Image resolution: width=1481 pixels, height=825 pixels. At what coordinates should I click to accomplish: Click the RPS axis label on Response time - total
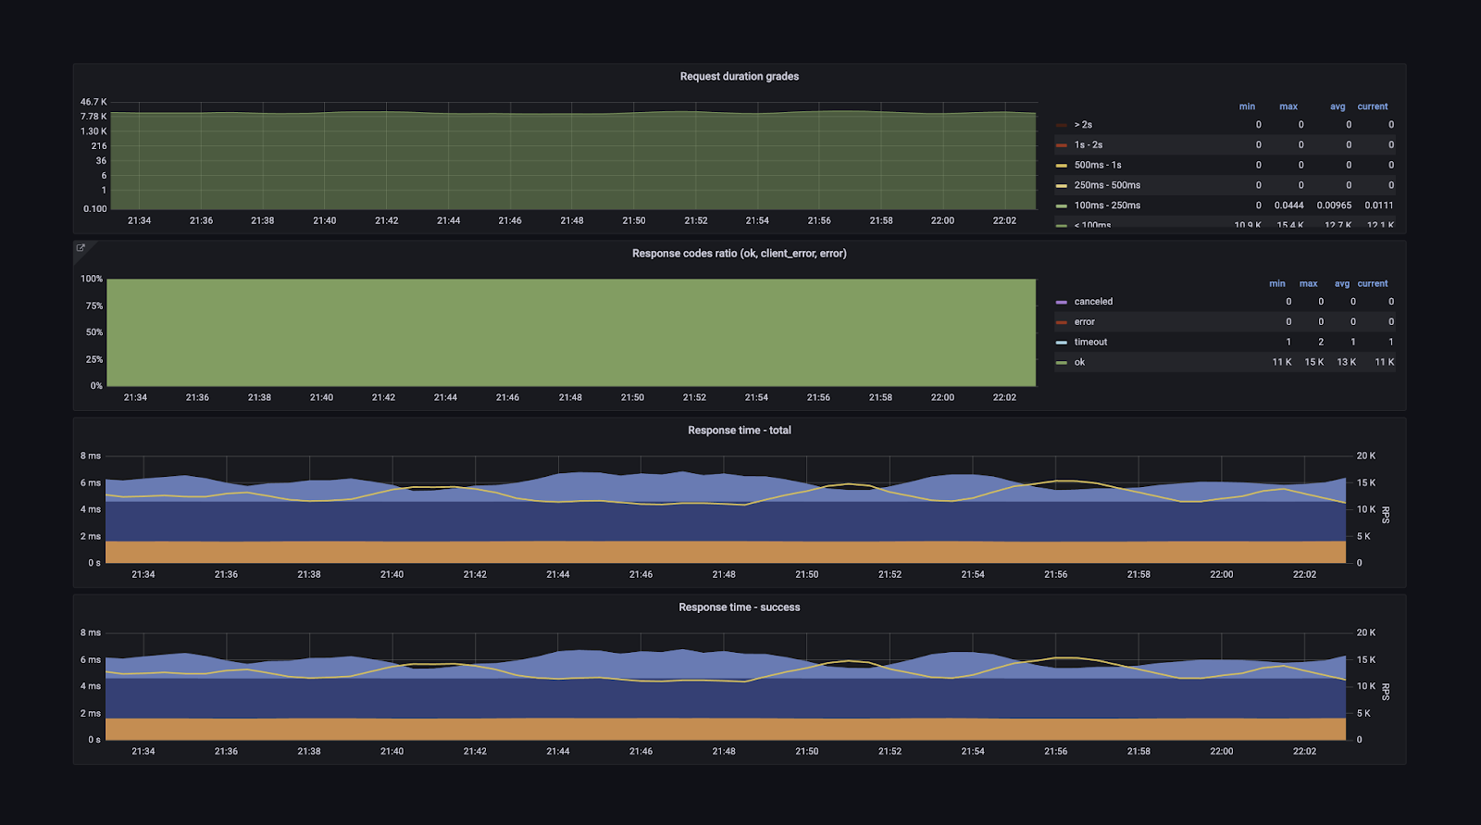click(1386, 515)
